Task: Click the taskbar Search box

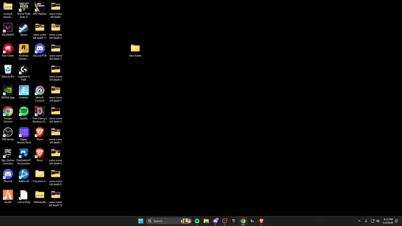Action: point(169,221)
